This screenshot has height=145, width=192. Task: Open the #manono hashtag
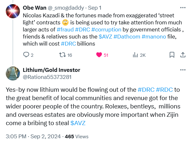click(x=154, y=37)
